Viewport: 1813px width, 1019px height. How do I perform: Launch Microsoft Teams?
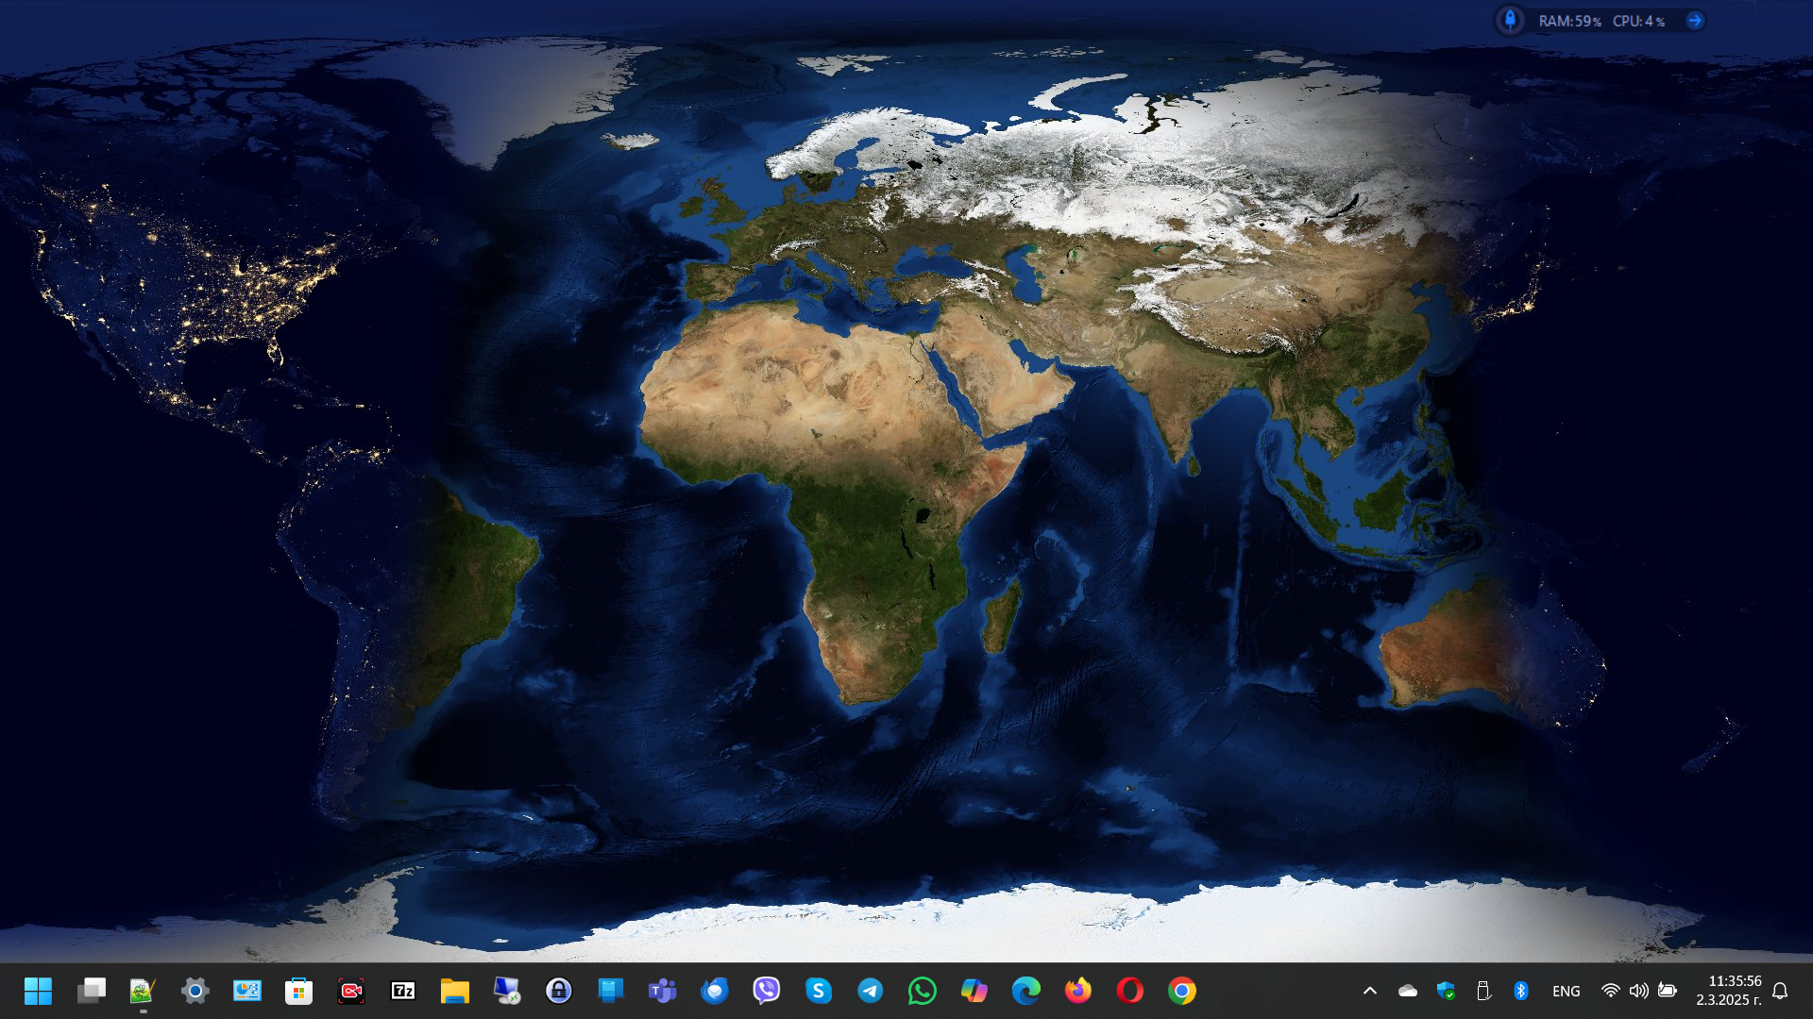tap(663, 991)
